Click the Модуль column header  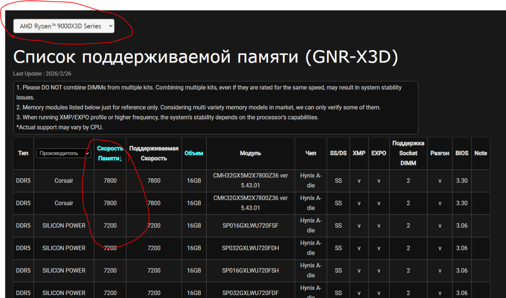250,153
